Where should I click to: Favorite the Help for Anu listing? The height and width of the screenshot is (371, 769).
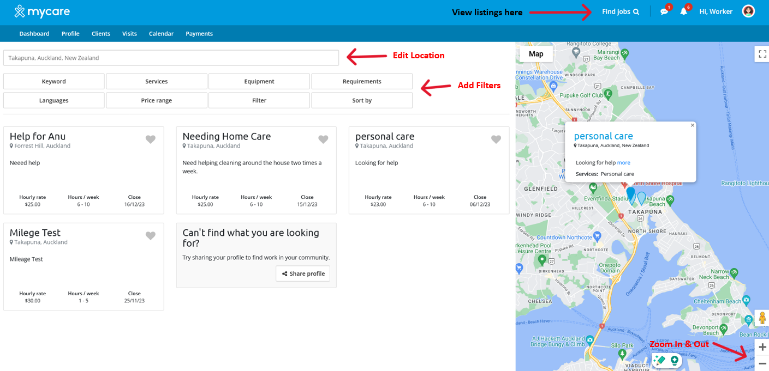point(151,139)
